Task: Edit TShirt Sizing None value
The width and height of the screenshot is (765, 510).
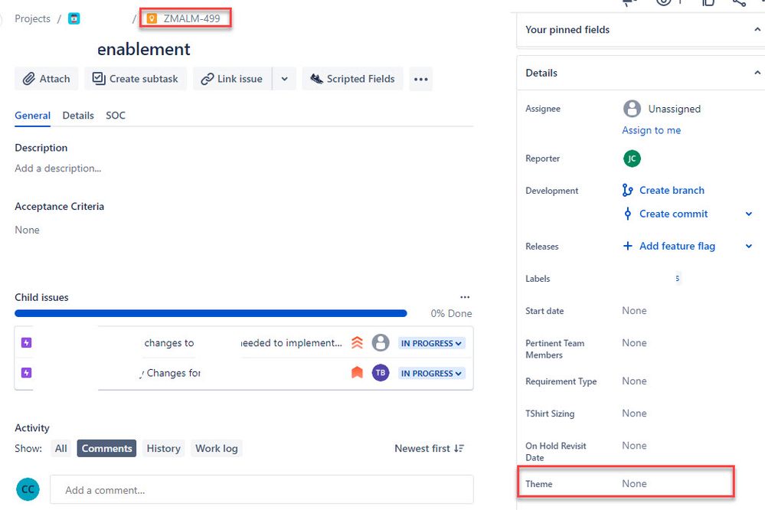Action: click(x=634, y=414)
